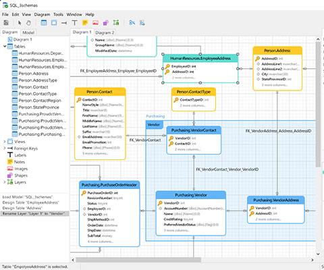Click the Images icon in the tree
324x270 pixels.
pyautogui.click(x=10, y=169)
